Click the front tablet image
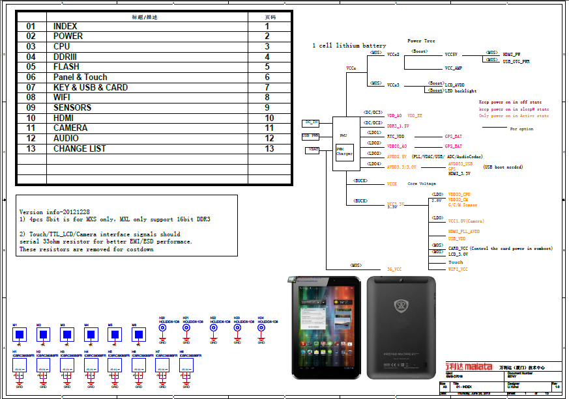Image resolution: width=569 pixels, height=399 pixels. click(322, 327)
